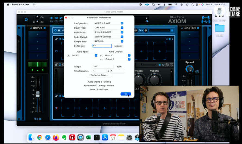Open the MASTER section menu icon
242x144 pixels.
(198, 28)
